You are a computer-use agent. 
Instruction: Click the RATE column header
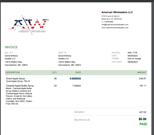(78, 72)
